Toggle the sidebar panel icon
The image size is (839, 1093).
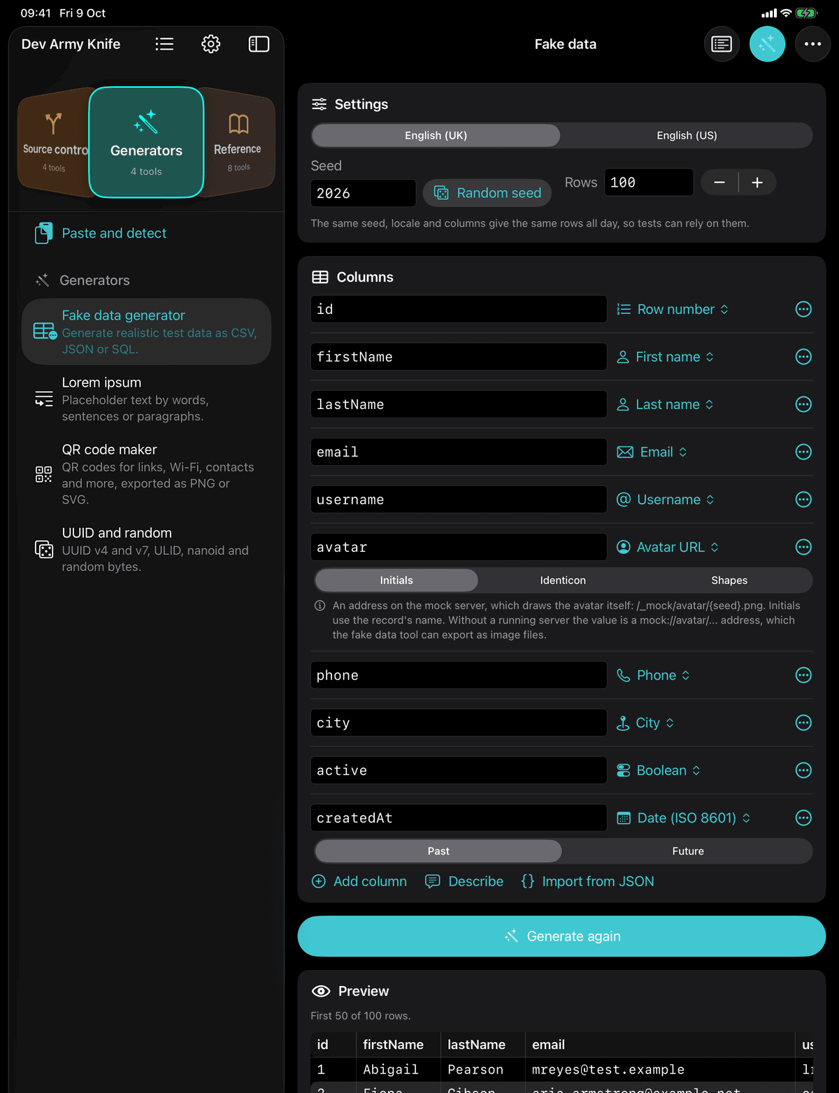[259, 44]
